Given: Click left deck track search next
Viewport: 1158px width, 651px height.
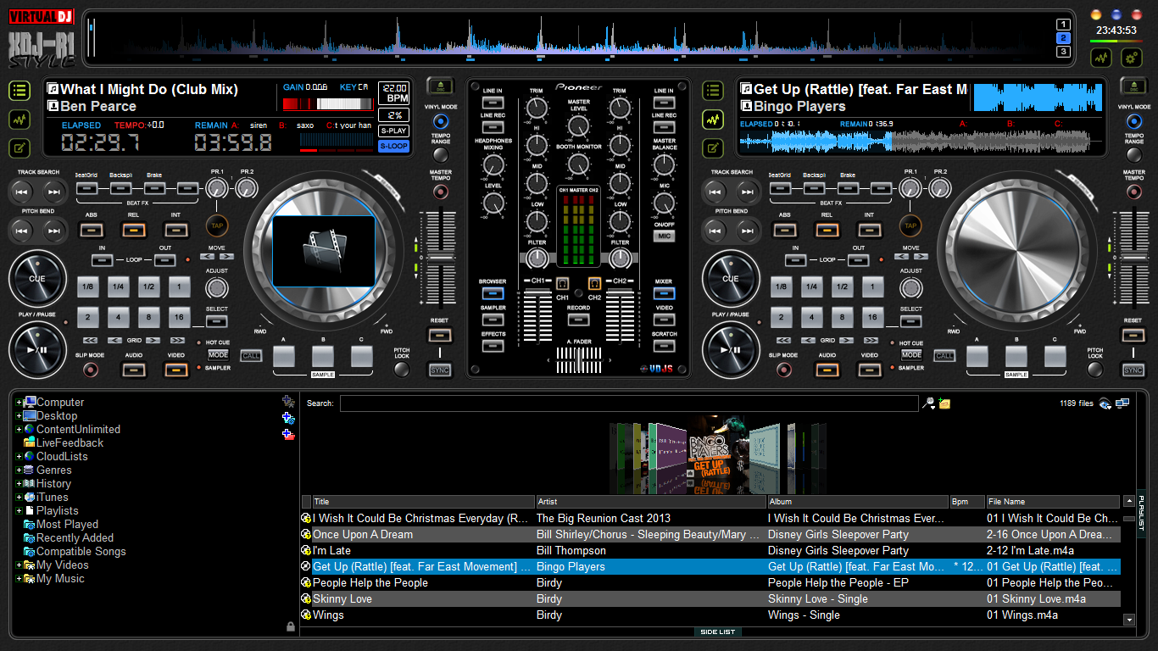Looking at the screenshot, I should [x=53, y=192].
